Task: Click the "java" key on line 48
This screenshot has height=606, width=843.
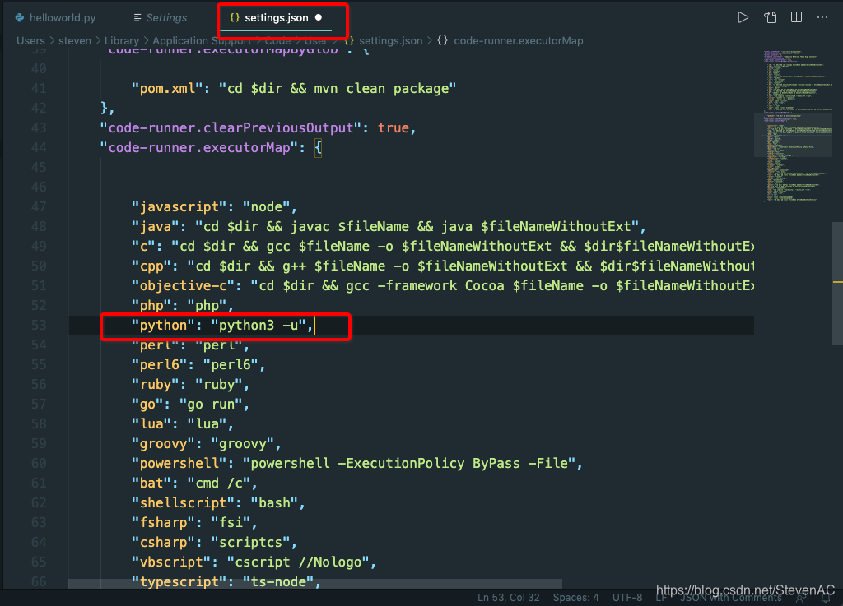Action: point(156,226)
